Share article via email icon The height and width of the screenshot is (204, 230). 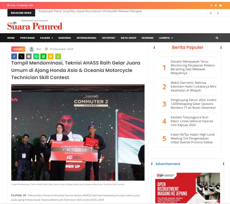29,56
